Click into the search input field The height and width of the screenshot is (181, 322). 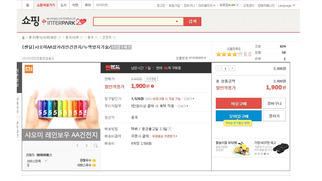(134, 22)
